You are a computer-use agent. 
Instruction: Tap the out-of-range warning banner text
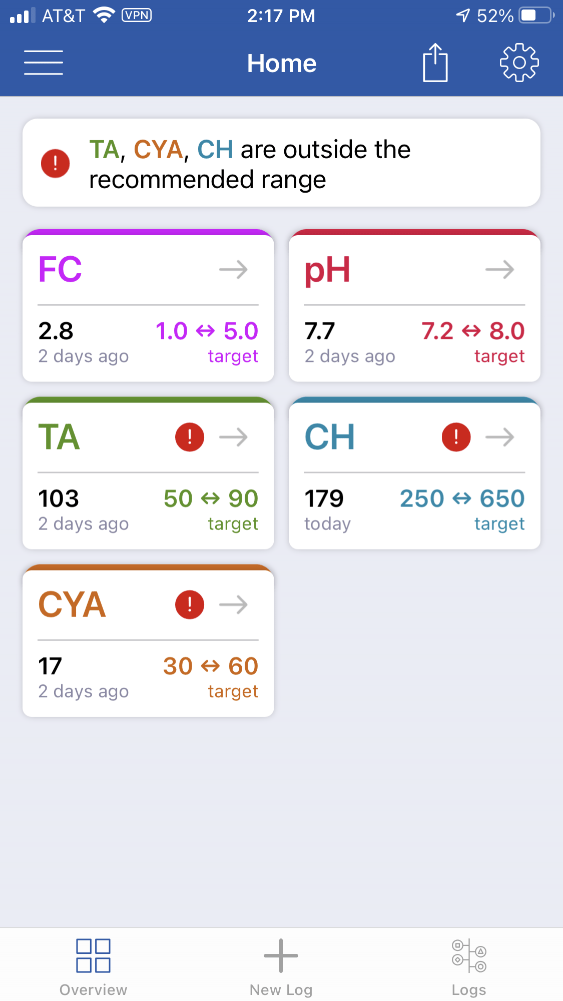(250, 164)
